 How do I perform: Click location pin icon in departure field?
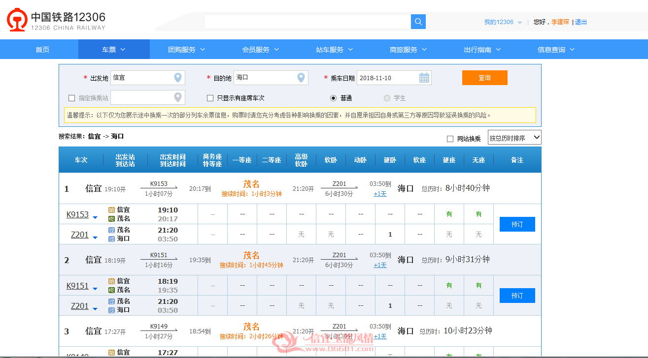178,78
